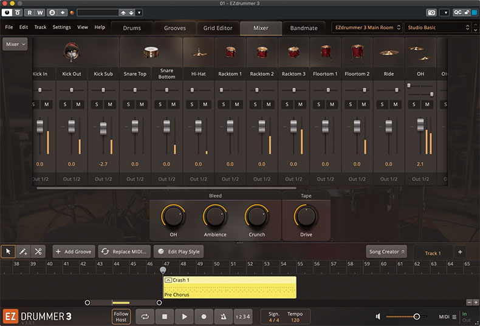Click the Kick Sub volume fader
The image size is (480, 326).
(x=103, y=129)
